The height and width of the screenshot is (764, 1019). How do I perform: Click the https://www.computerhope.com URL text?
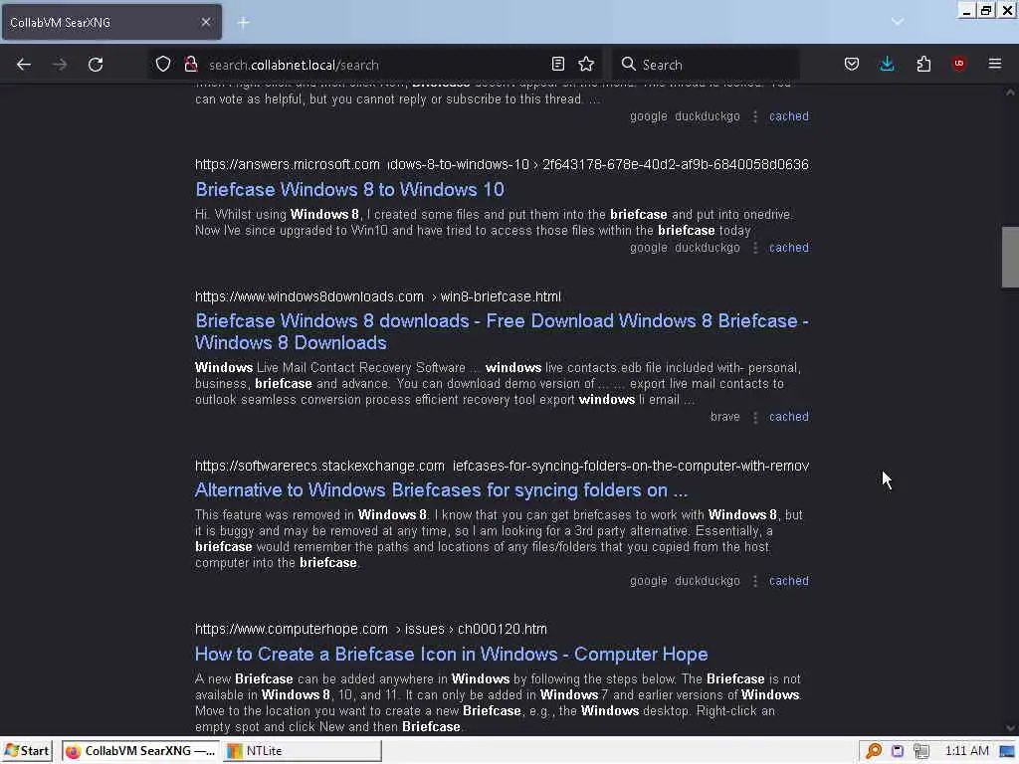[x=292, y=629]
